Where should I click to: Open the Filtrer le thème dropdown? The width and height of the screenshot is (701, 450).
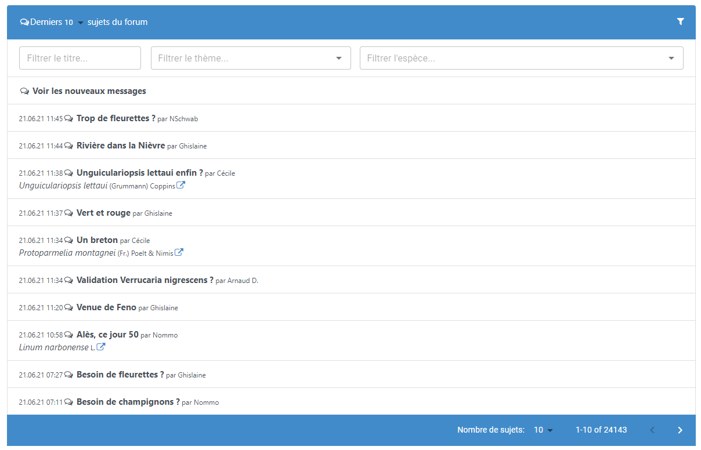[x=251, y=58]
